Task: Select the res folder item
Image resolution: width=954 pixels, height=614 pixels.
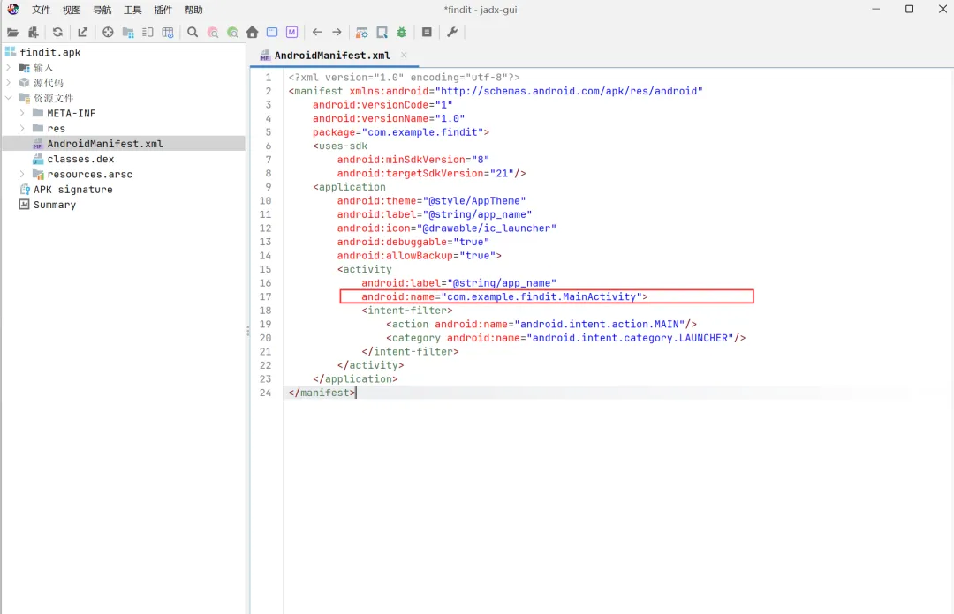Action: point(56,128)
